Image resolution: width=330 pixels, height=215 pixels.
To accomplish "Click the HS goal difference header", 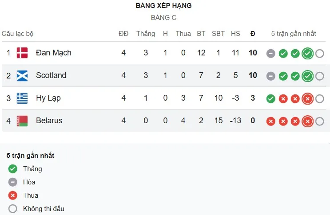I will [x=235, y=34].
